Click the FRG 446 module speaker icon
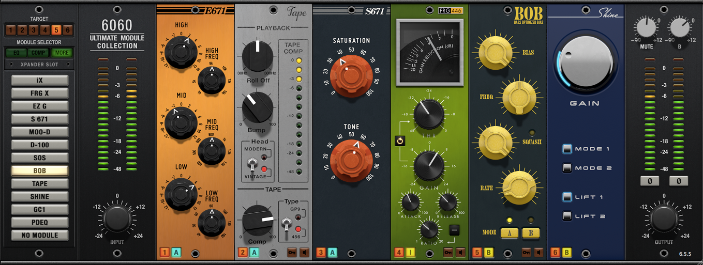Viewport: 703px width, 265px height. (x=460, y=253)
